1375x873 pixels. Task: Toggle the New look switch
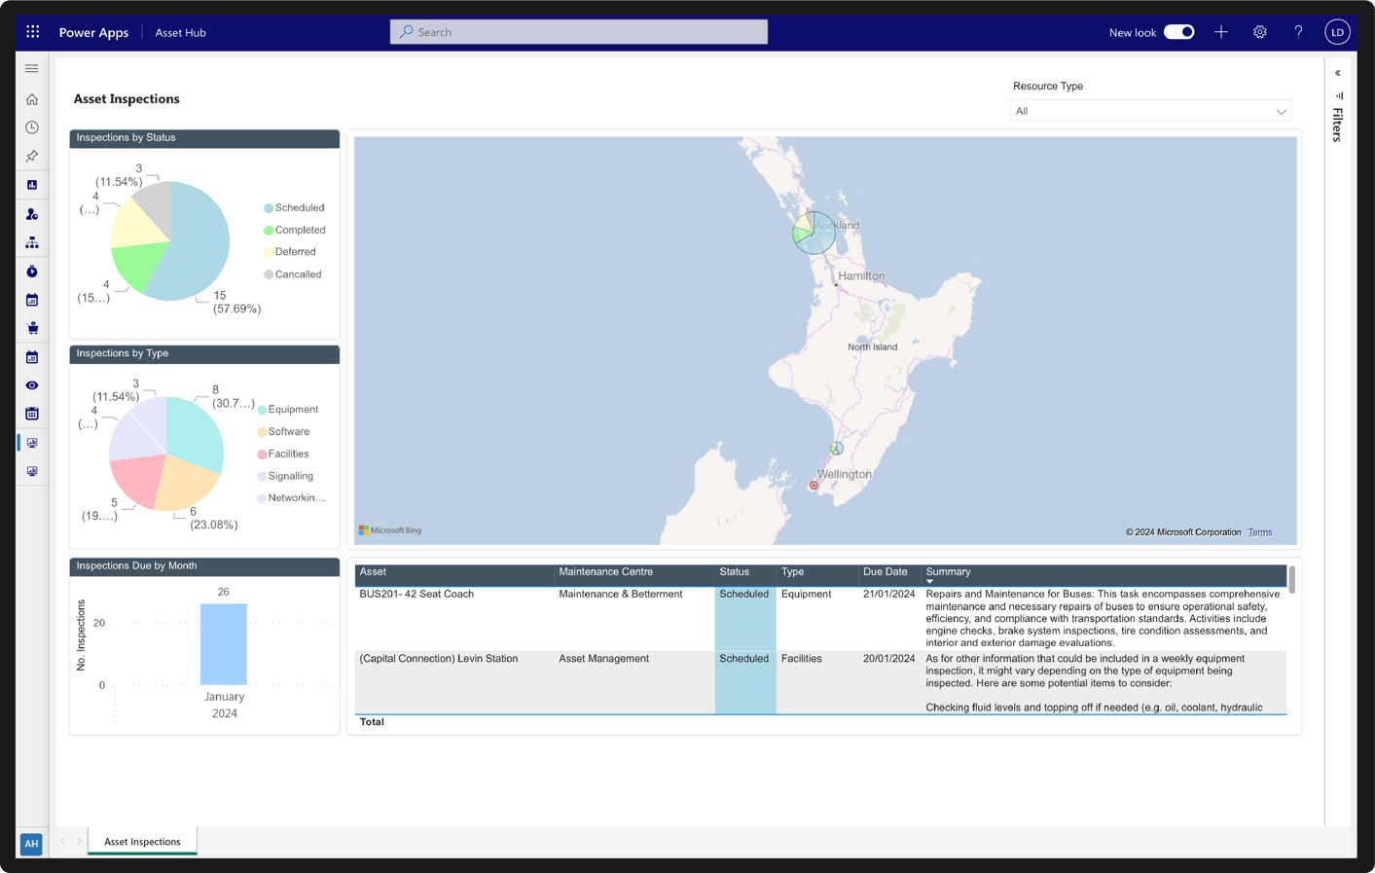tap(1179, 32)
